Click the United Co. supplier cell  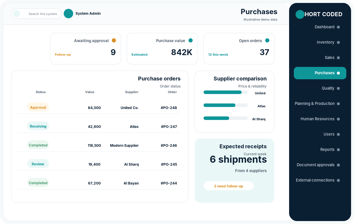tap(130, 108)
